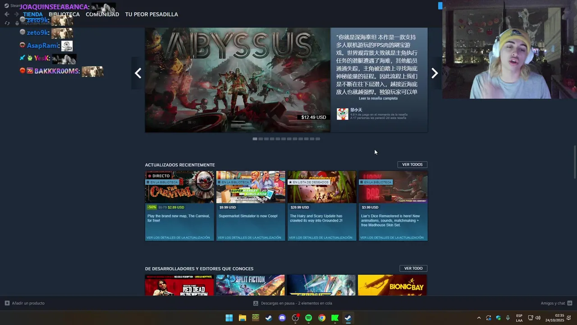Go back with the Steam back arrow
This screenshot has width=577, height=325.
tap(6, 14)
